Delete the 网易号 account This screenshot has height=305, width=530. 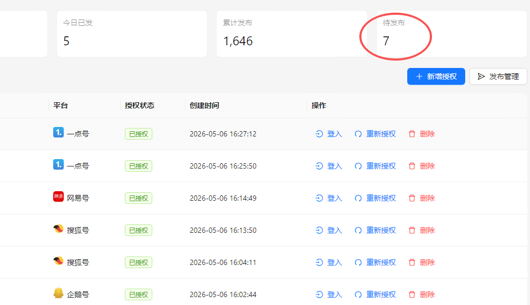421,198
